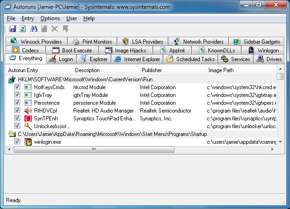Switch to the Image Hijacks tab

(x=126, y=50)
